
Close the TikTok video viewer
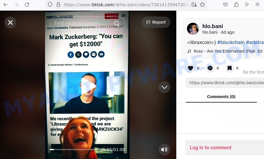[x=10, y=22]
